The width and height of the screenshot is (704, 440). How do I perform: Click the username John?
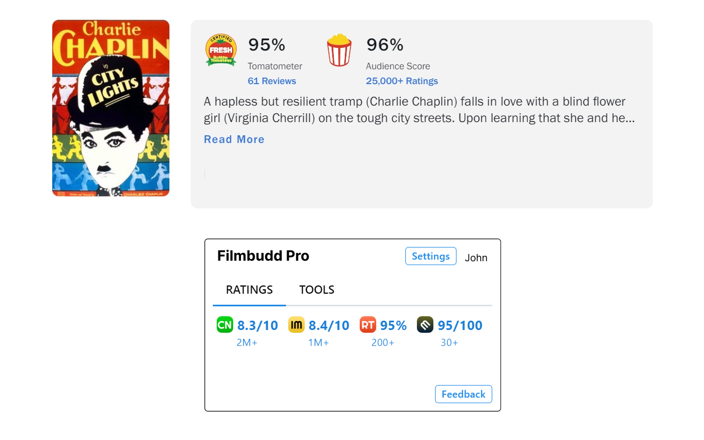point(476,257)
